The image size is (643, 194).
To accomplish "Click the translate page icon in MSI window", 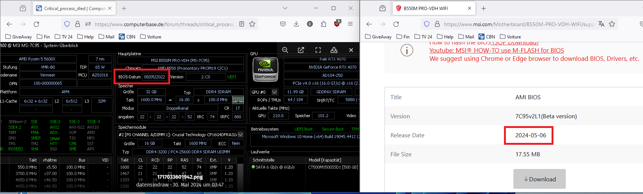I will click(x=601, y=24).
